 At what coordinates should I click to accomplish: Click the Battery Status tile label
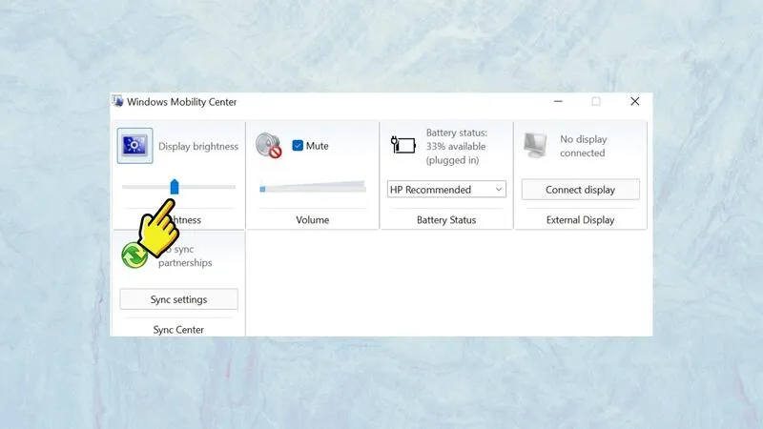[446, 220]
